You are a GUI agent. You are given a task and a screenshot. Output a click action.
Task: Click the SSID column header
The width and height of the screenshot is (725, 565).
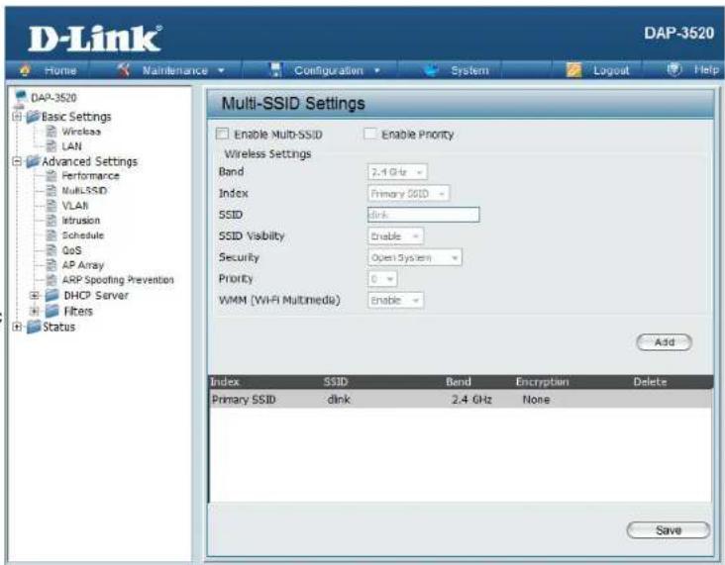click(x=336, y=382)
